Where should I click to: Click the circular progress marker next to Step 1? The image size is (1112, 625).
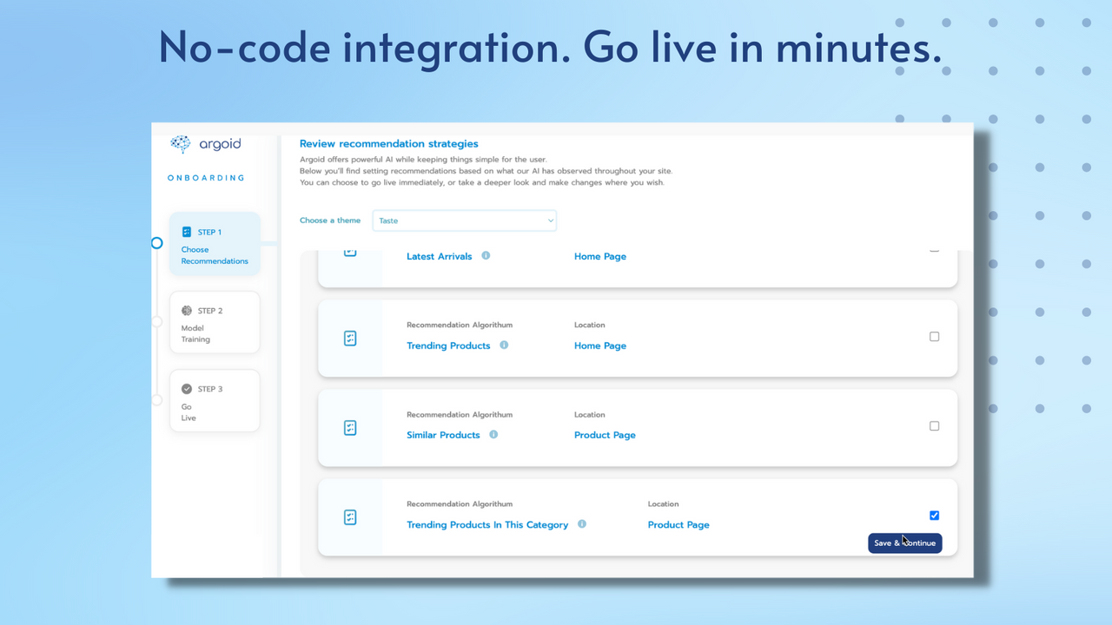pyautogui.click(x=157, y=243)
